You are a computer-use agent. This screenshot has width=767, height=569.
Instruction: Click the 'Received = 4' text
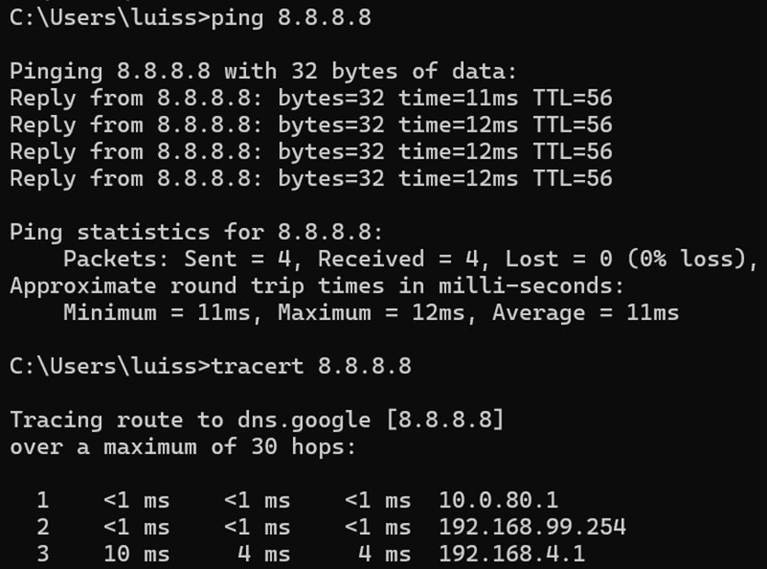coord(399,259)
